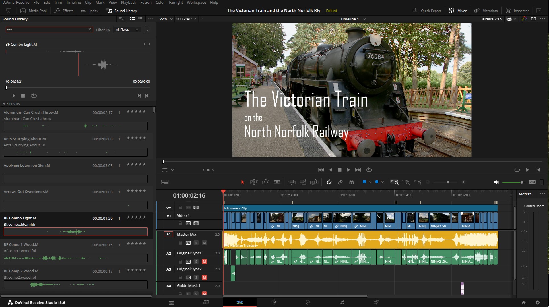Open the Cut page icon
The image size is (549, 307).
coord(205,302)
